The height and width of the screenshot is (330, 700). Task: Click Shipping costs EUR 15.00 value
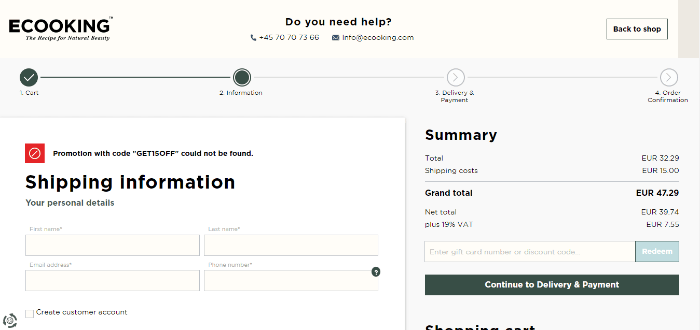661,170
